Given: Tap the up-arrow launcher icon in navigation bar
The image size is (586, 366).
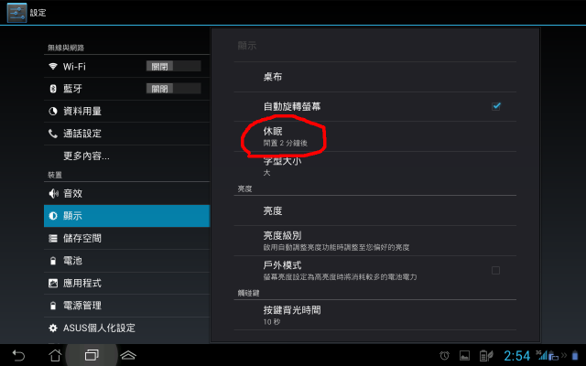Looking at the screenshot, I should (128, 355).
